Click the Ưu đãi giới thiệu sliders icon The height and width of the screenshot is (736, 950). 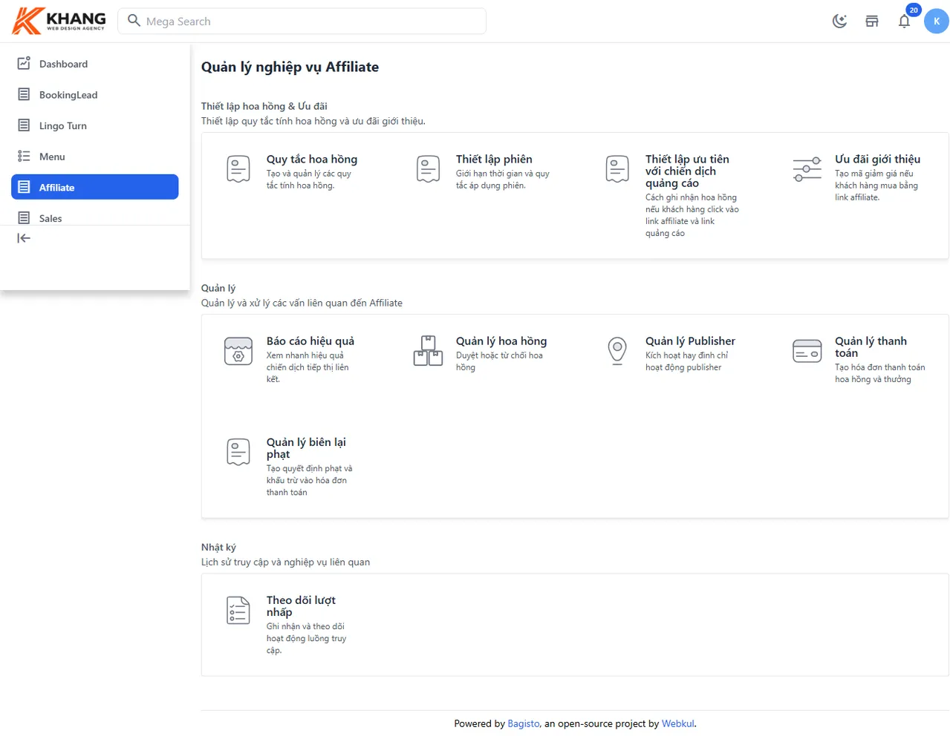coord(807,169)
